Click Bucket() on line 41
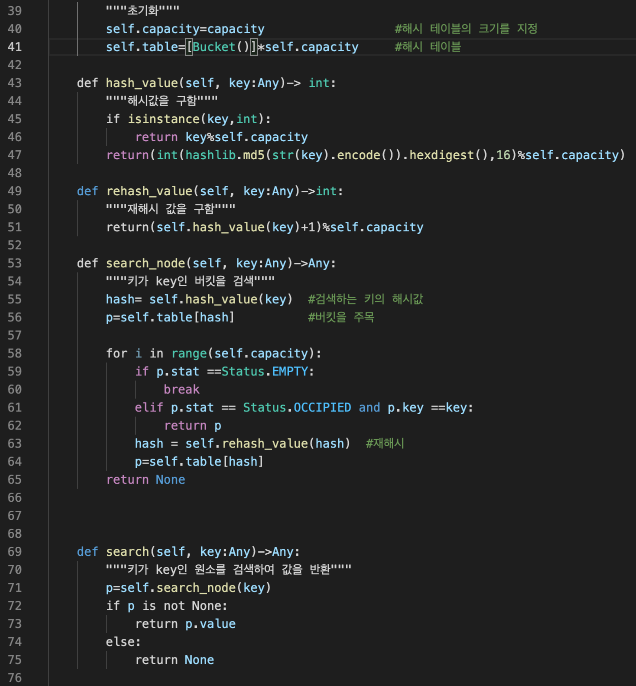636x686 pixels. pyautogui.click(x=221, y=47)
